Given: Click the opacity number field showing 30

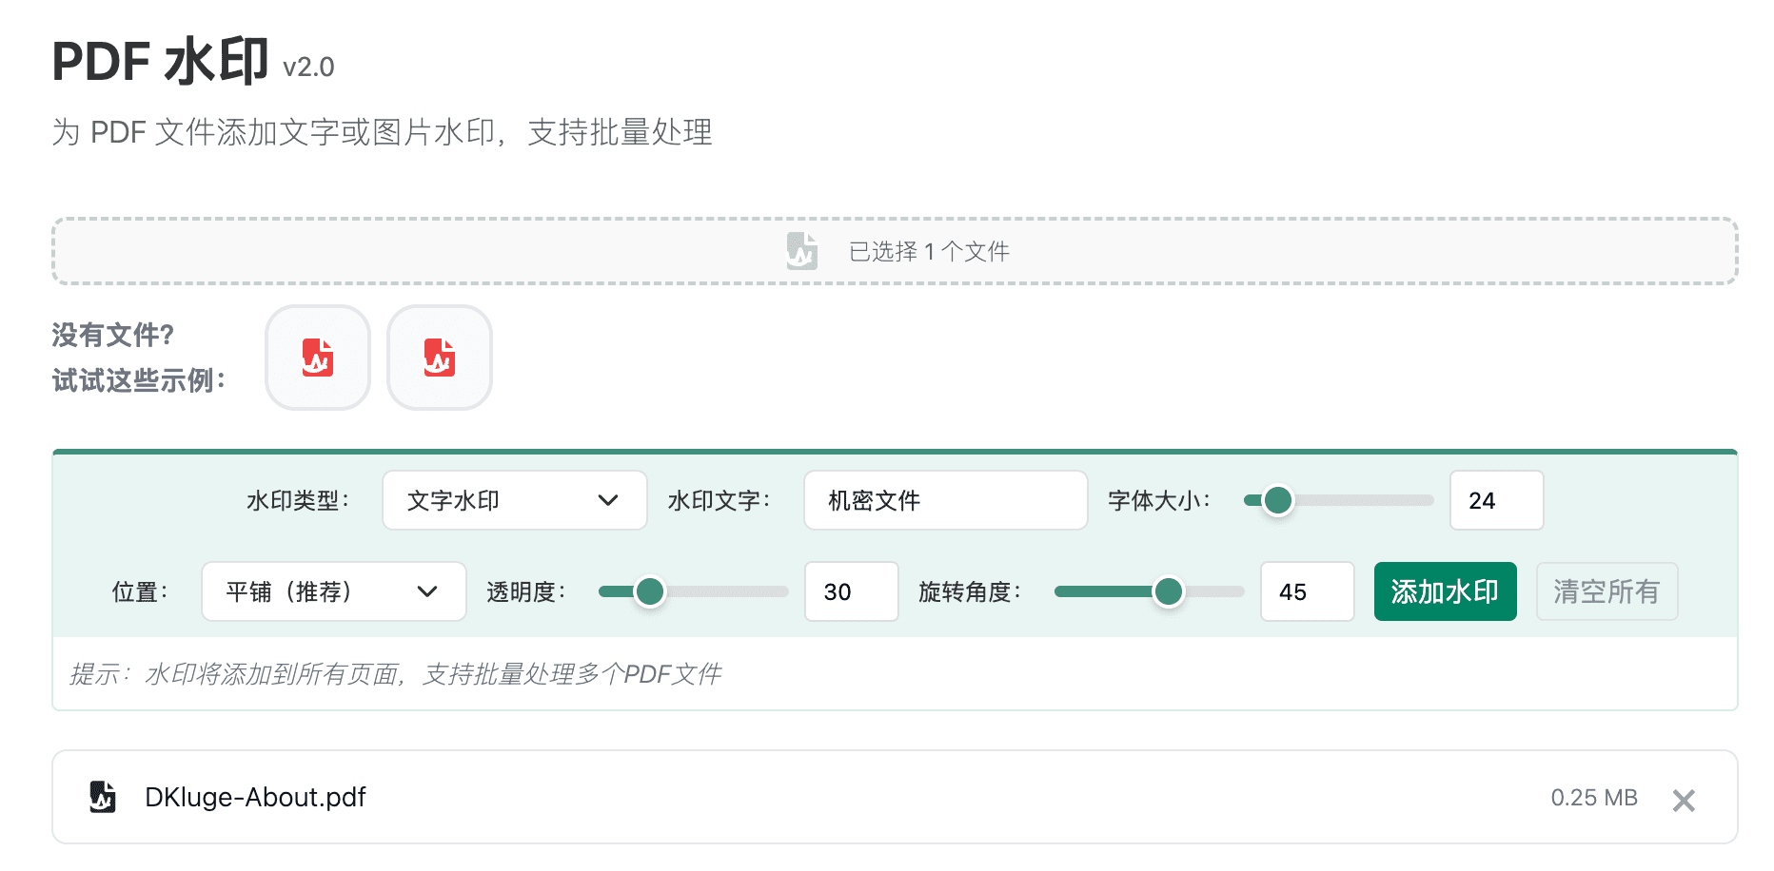Looking at the screenshot, I should click(851, 591).
